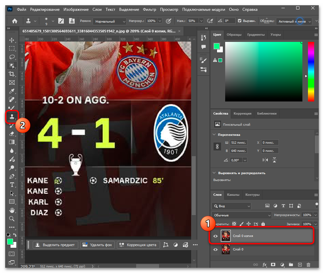Switch to the Коррекция tab
This screenshot has width=324, height=273.
pyautogui.click(x=243, y=114)
